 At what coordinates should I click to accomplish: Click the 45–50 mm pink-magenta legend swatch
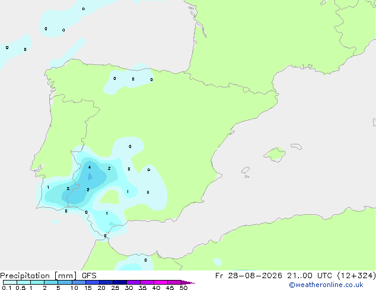pyautogui.click(x=174, y=282)
